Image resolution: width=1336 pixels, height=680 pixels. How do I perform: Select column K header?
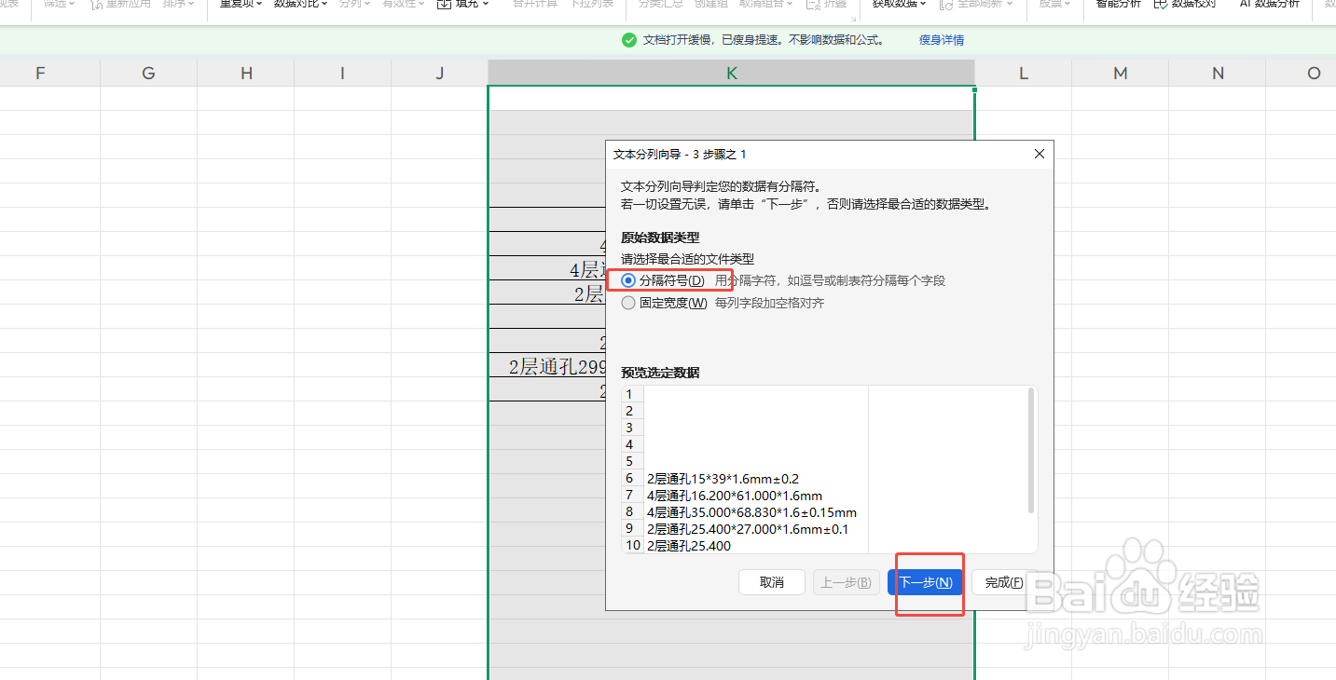pos(731,72)
